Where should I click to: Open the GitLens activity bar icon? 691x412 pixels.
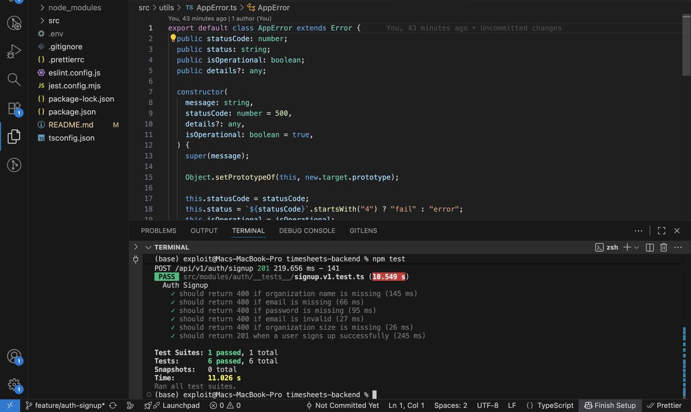(x=14, y=165)
